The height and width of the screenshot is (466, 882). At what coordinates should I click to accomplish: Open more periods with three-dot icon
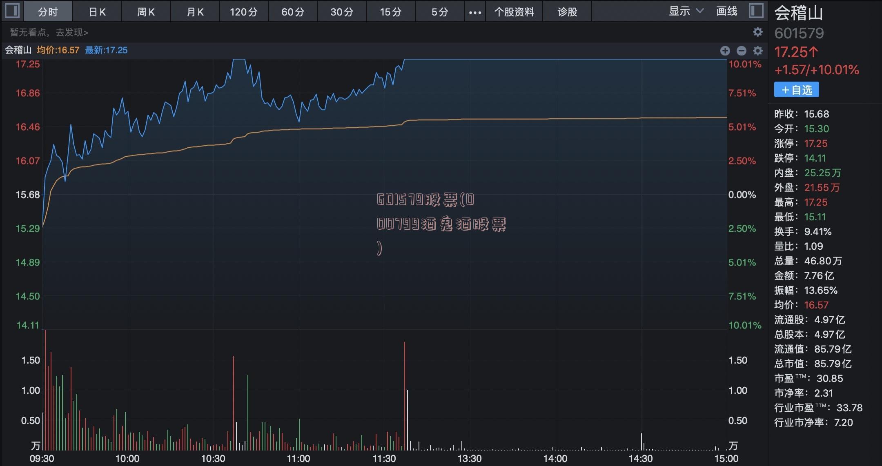475,12
